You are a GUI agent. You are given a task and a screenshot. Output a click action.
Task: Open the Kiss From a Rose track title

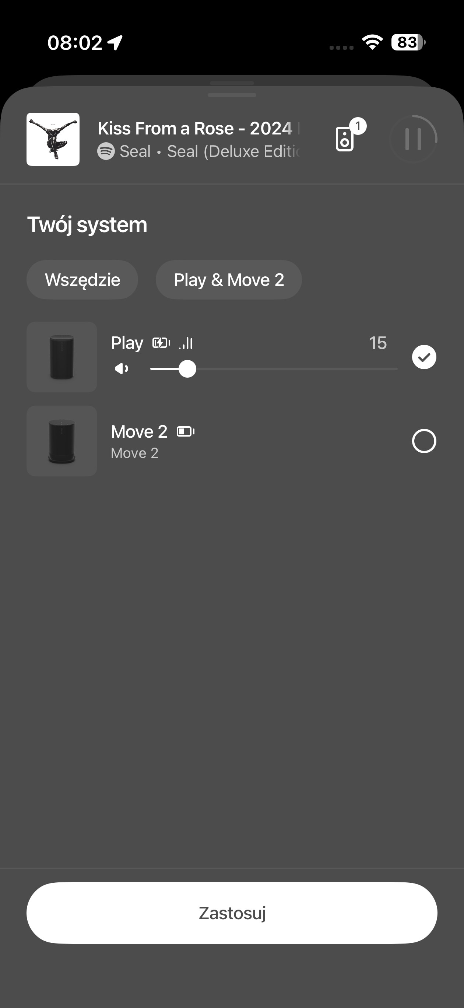[195, 128]
